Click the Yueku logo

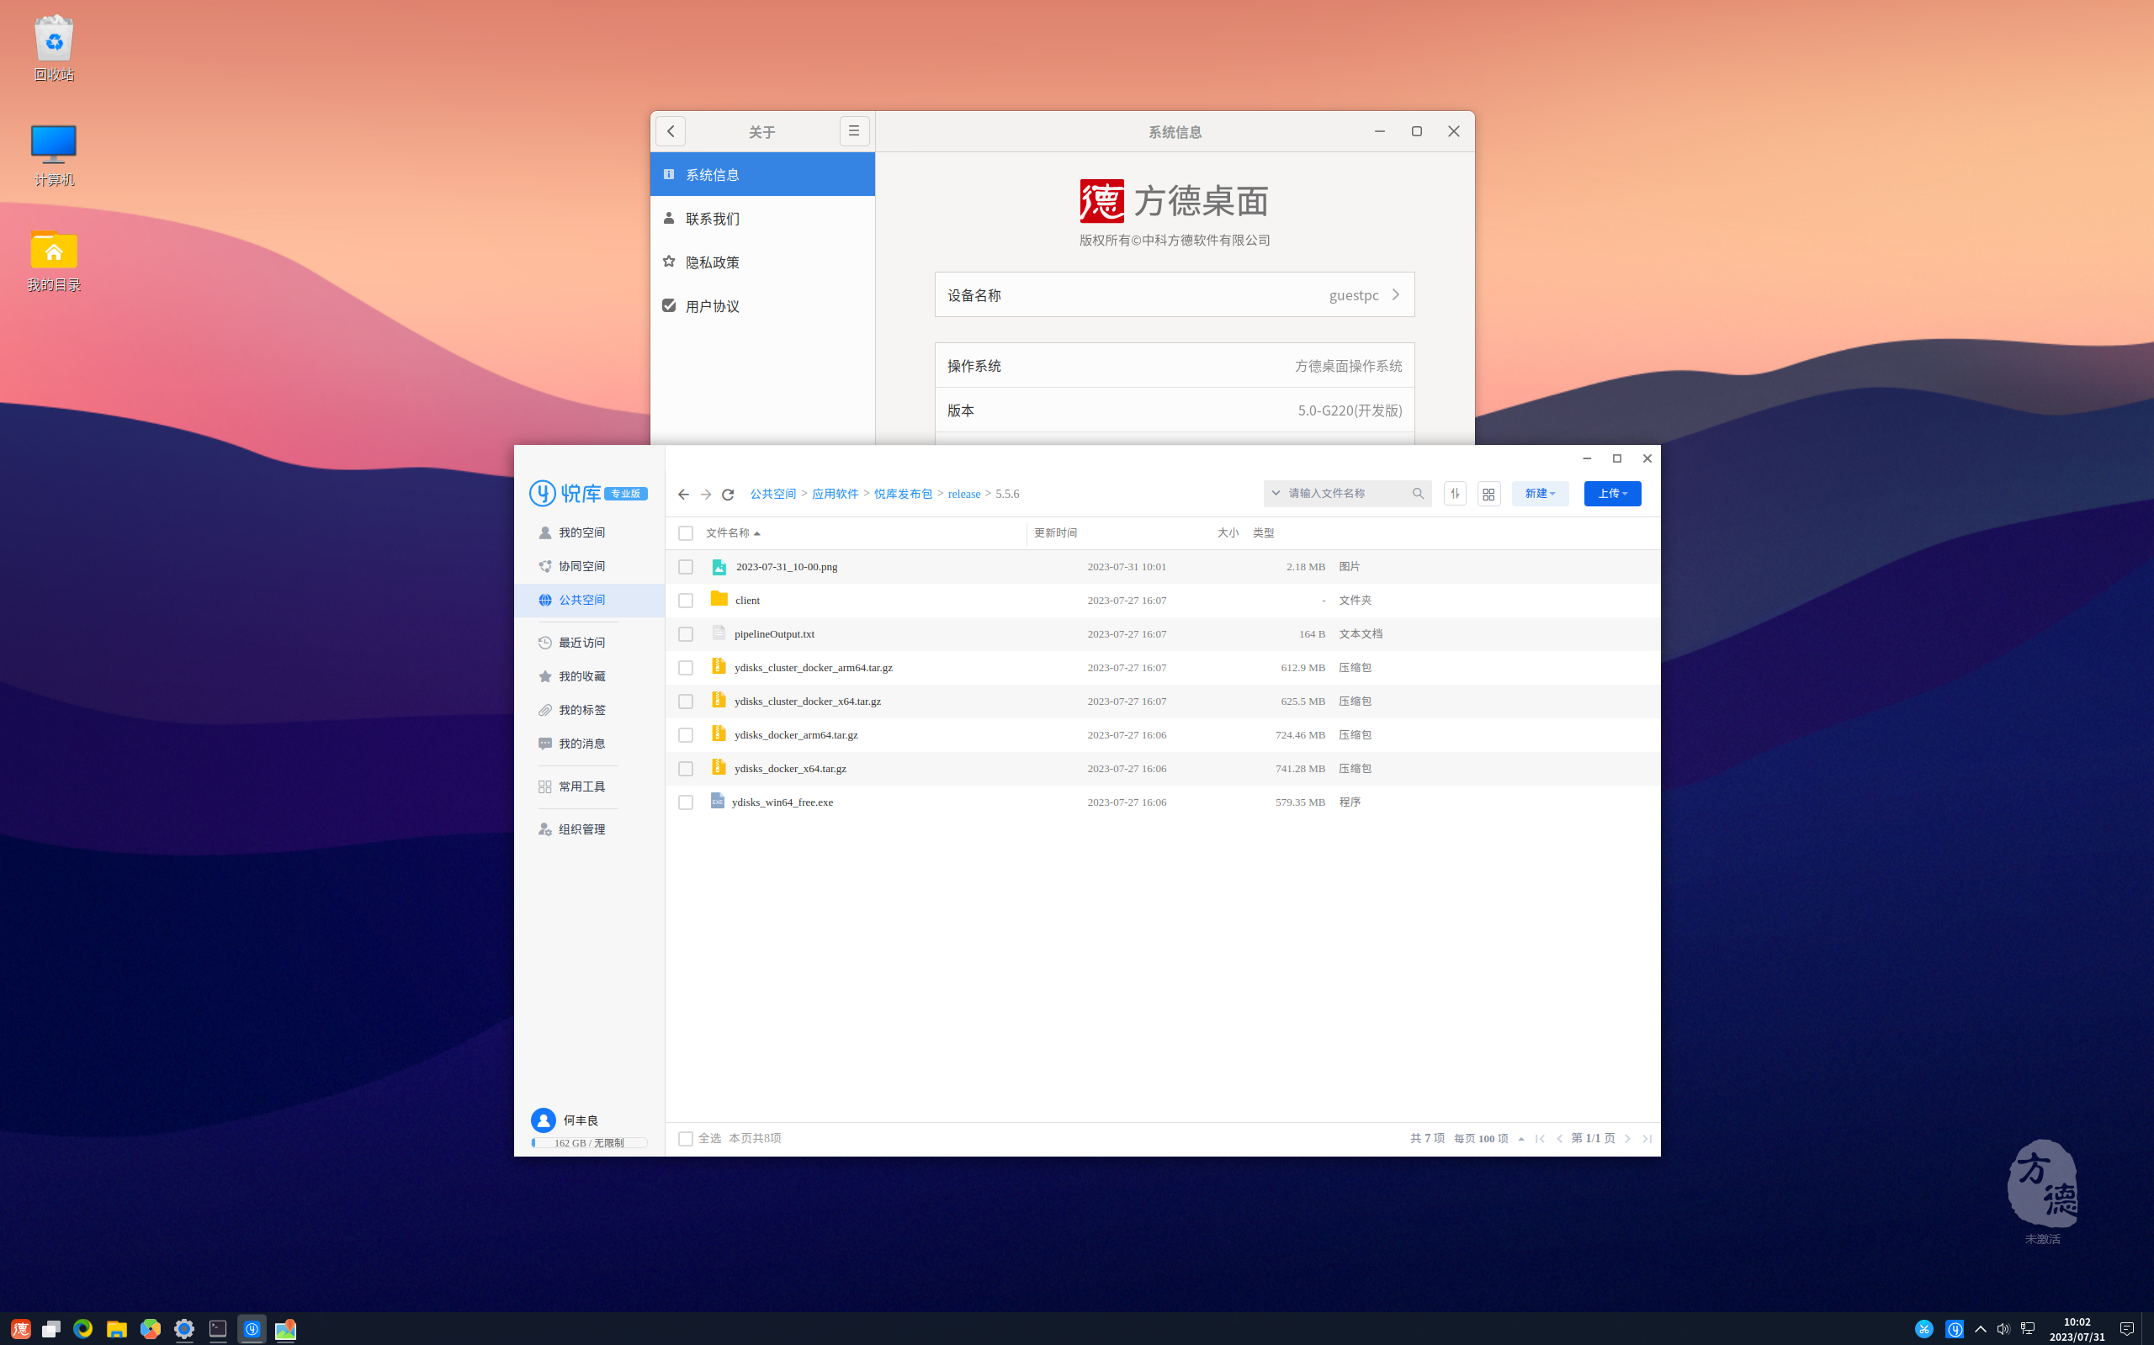point(588,493)
